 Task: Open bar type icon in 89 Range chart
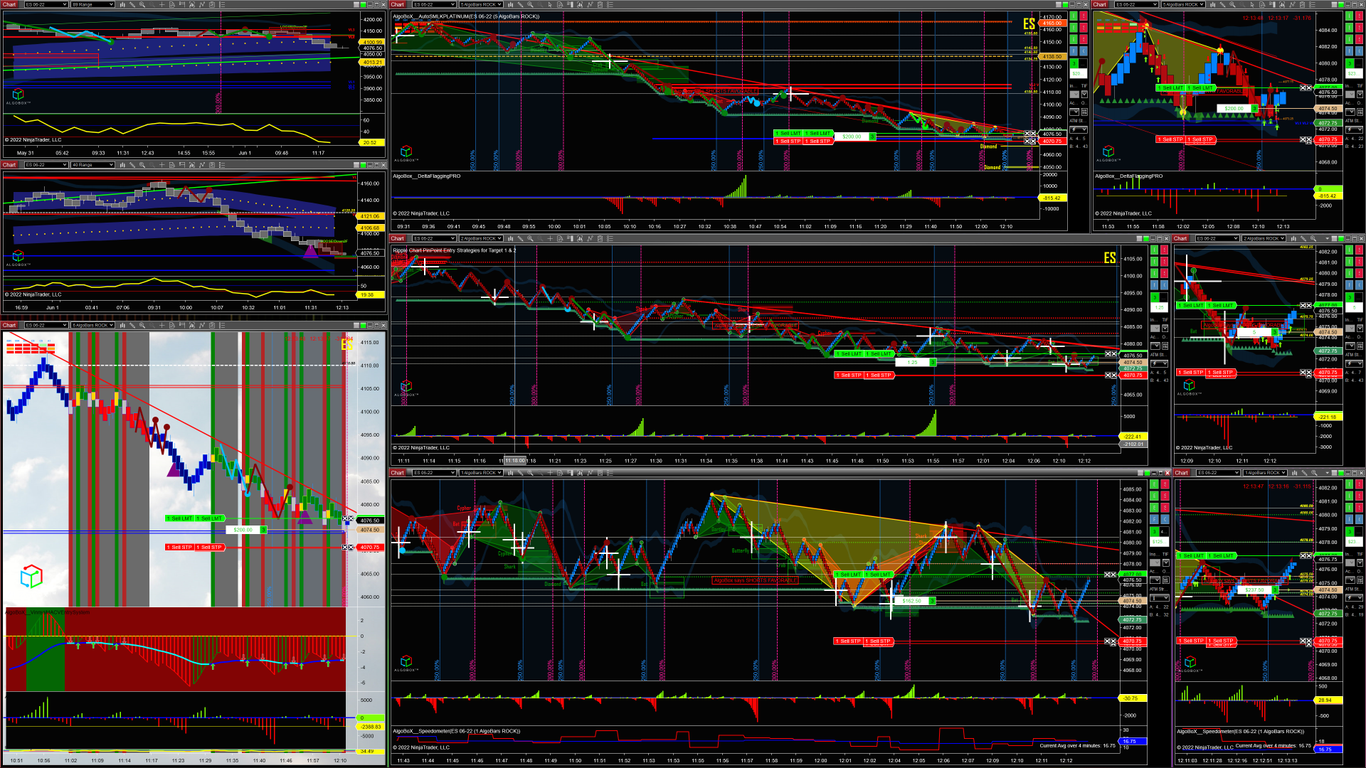tap(122, 4)
